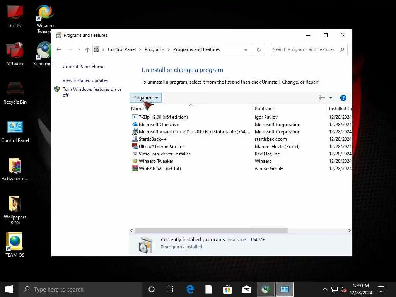
Task: Select the Control Panel desktop icon
Action: tap(15, 131)
